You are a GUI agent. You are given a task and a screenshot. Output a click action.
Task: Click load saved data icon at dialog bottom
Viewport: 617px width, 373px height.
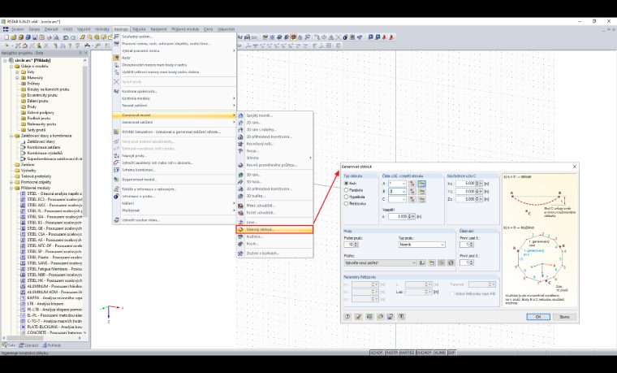[380, 317]
